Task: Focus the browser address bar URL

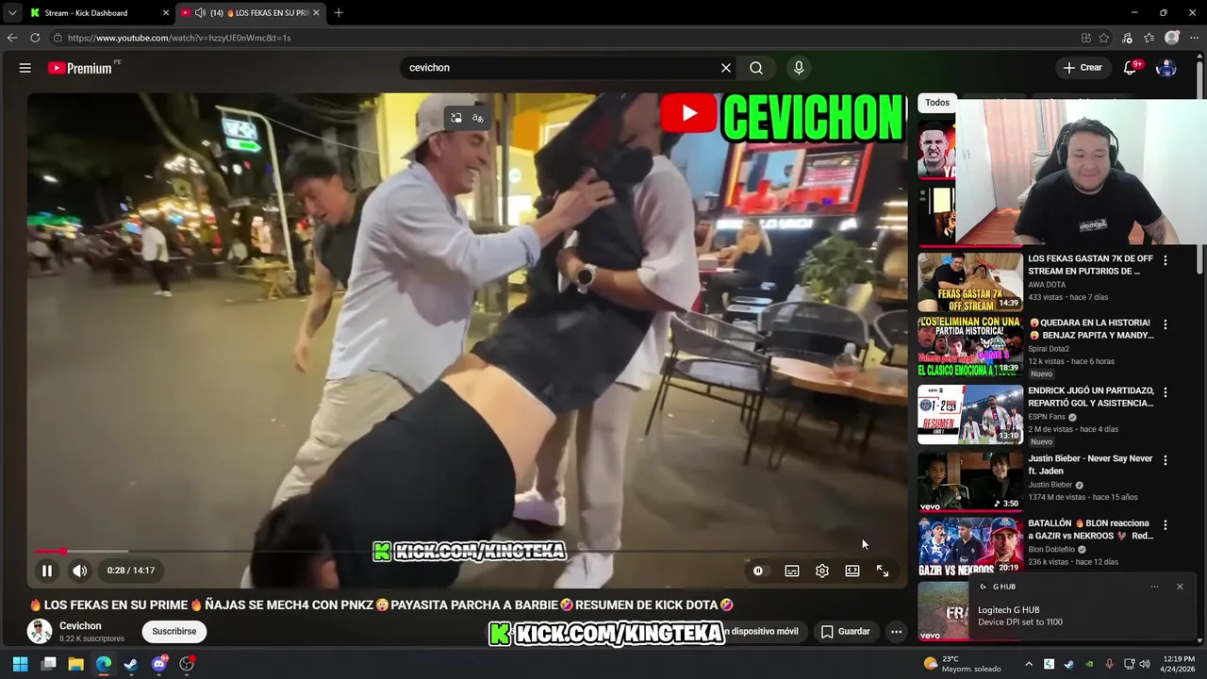Action: pos(179,38)
